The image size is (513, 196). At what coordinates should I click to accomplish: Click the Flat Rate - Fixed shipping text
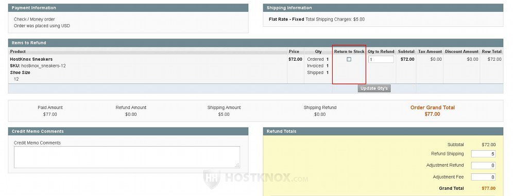[286, 19]
